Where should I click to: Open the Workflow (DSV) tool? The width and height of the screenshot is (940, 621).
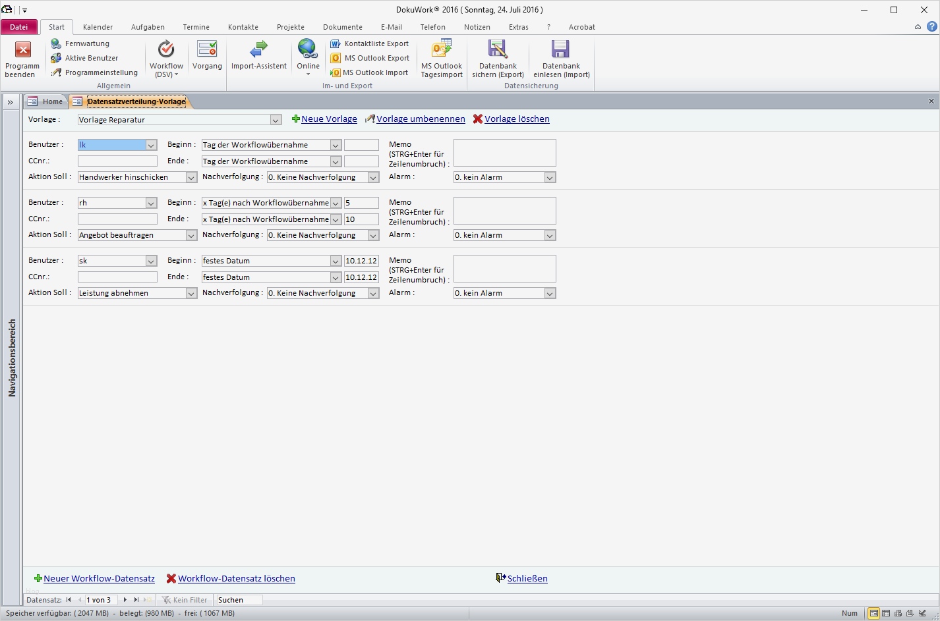coord(165,59)
